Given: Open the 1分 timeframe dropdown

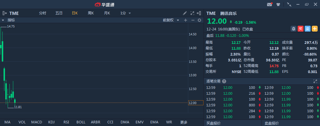Looking at the screenshot, I should [126, 13].
